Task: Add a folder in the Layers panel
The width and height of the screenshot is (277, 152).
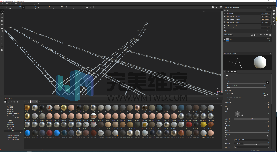Action: point(267,35)
